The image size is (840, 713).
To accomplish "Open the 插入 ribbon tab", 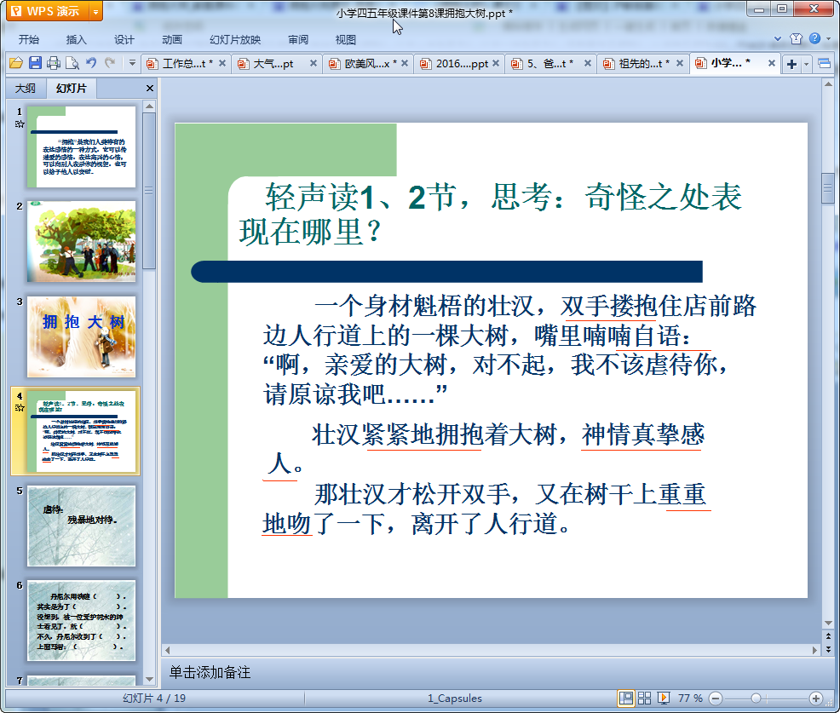I will 76,40.
